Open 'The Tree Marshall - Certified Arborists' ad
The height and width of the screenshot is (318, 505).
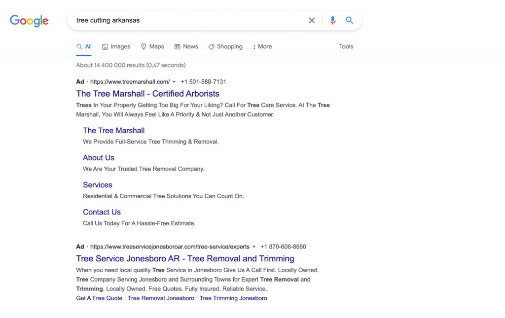(147, 94)
